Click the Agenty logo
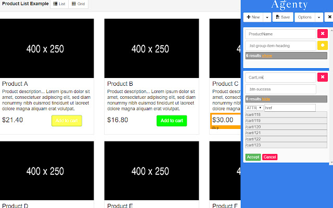Image resolution: width=333 pixels, height=208 pixels. pos(289,5)
